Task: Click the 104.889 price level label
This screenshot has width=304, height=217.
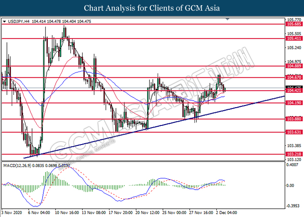Action: [x=294, y=66]
